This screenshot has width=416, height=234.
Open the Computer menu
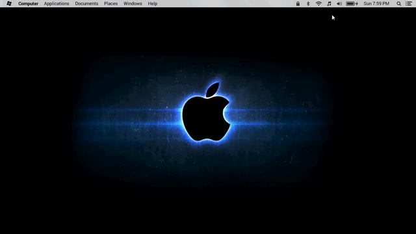click(x=28, y=3)
